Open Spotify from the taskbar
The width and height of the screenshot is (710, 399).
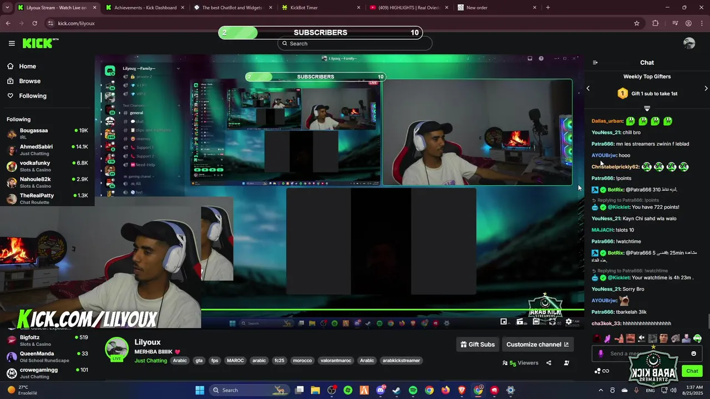click(x=413, y=390)
